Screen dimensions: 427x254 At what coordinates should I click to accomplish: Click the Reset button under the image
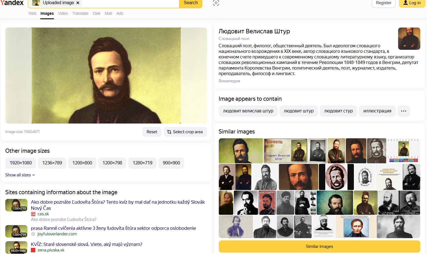(x=152, y=132)
